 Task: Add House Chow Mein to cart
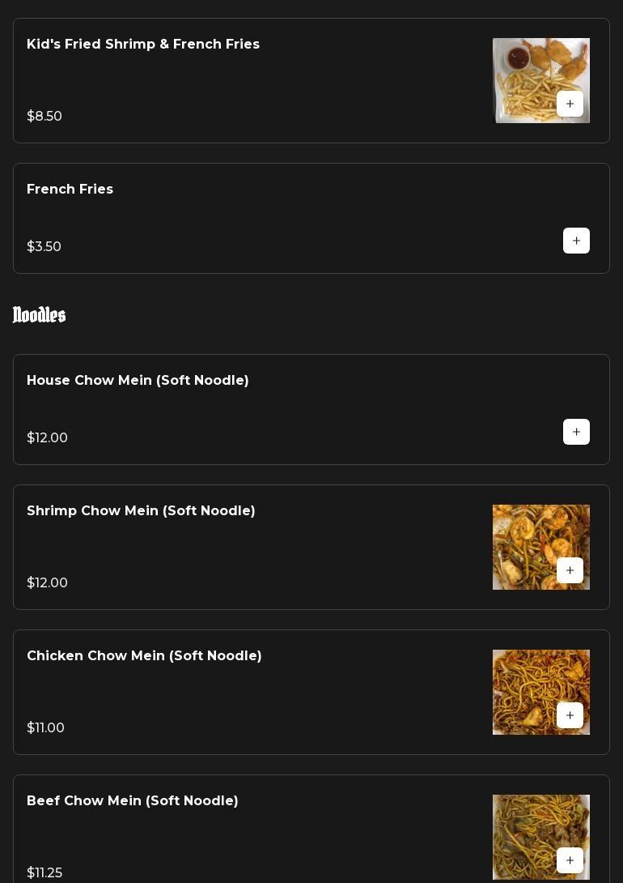[x=576, y=432]
